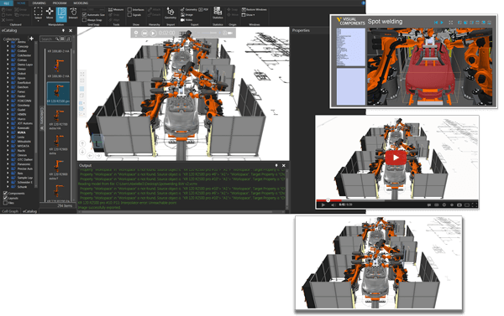Toggle the Components checkbox

click(5, 193)
